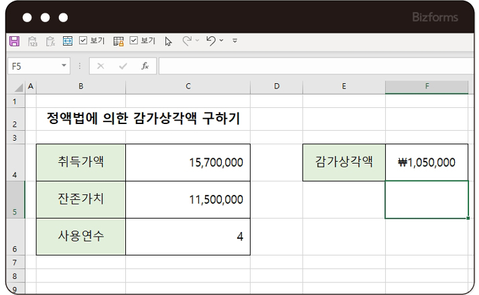Click the blue fit-column-width icon
This screenshot has height=295, width=479.
tap(68, 41)
